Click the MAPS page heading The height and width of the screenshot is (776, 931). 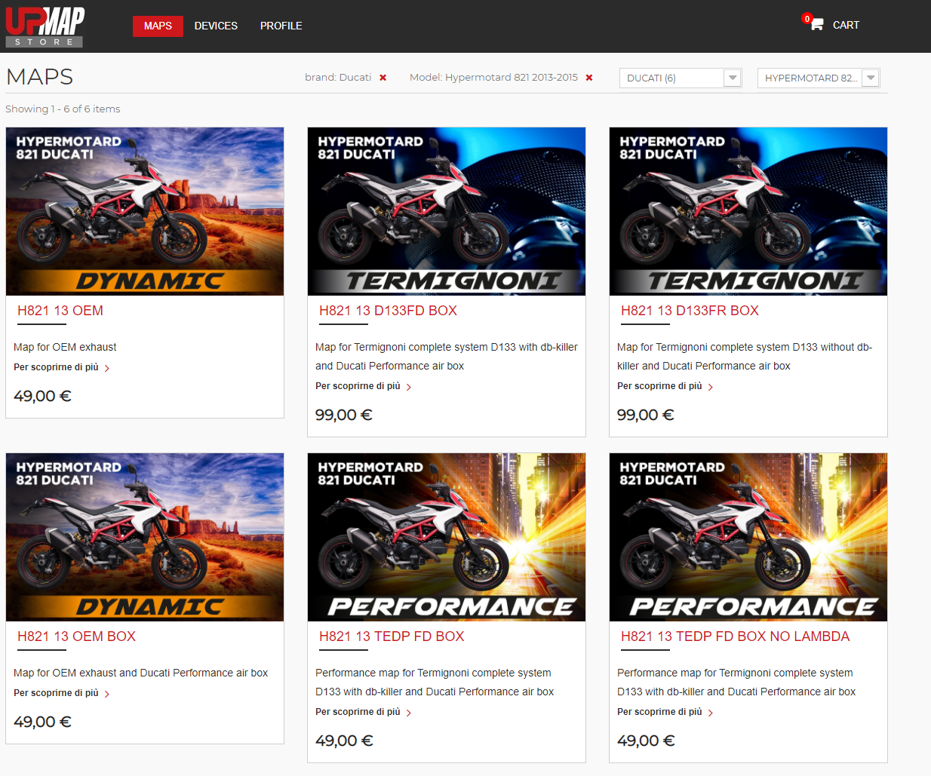coord(39,77)
